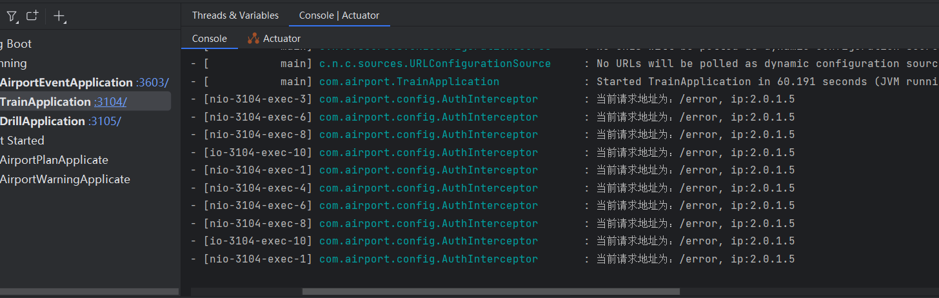Click the console horizontal scrollbar
The height and width of the screenshot is (298, 939).
point(490,292)
